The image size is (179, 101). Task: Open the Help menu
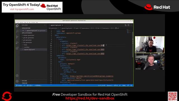(x=37, y=22)
